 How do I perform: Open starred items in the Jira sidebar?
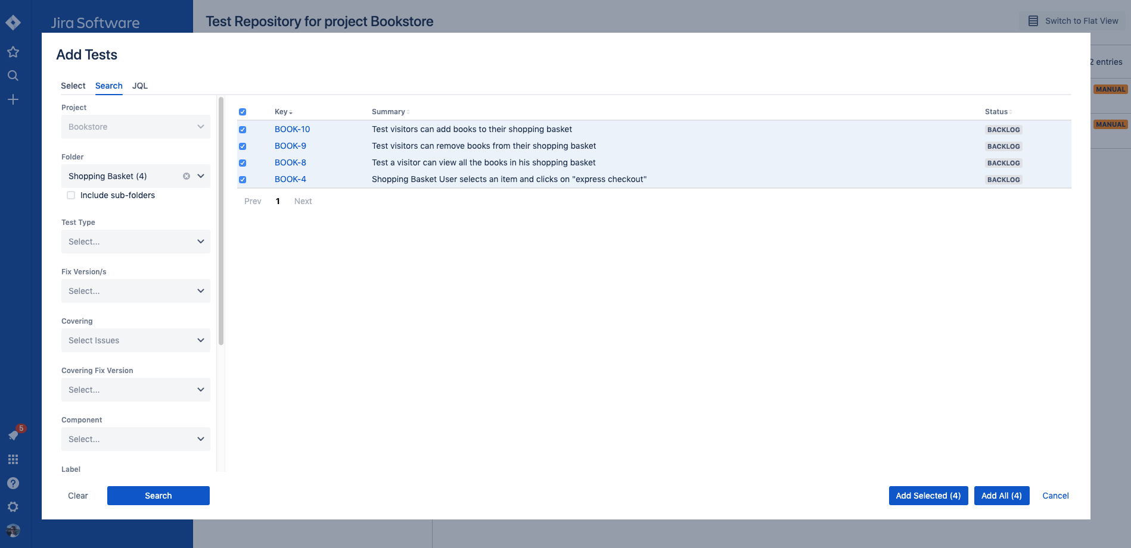click(x=13, y=52)
